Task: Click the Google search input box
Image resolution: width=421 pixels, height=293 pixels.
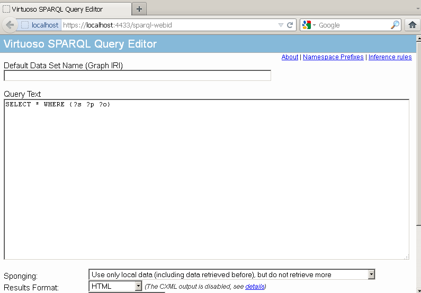Action: [x=352, y=25]
